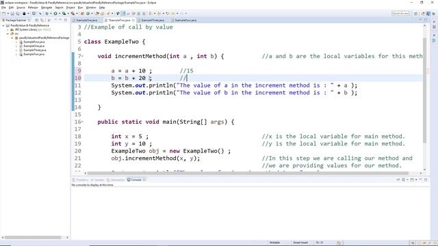Click Link with Editor icon in Package Explorer

click(42, 20)
